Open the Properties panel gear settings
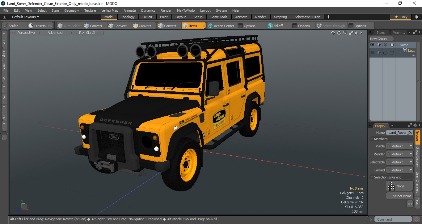 (x=416, y=126)
